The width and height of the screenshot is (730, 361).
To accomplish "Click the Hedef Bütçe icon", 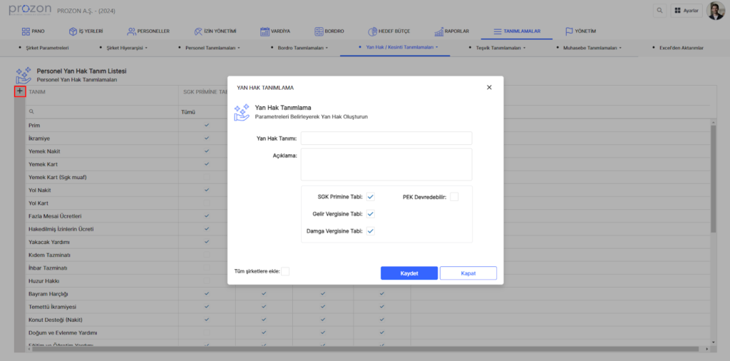I will coord(373,31).
